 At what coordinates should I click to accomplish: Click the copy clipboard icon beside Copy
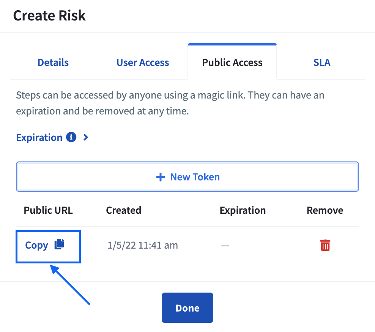click(x=59, y=244)
